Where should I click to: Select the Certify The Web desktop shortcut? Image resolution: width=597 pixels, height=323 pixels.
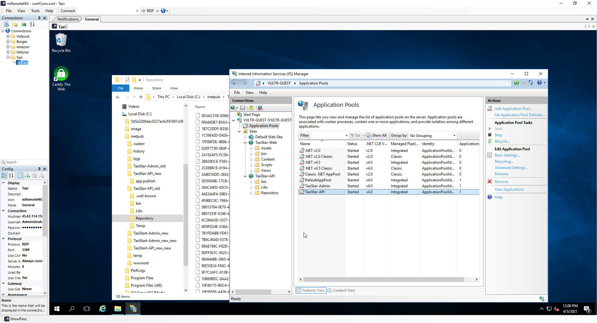click(x=61, y=79)
